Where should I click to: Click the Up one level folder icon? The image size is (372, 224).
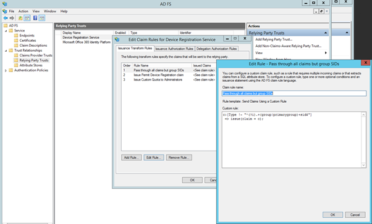tap(20, 18)
